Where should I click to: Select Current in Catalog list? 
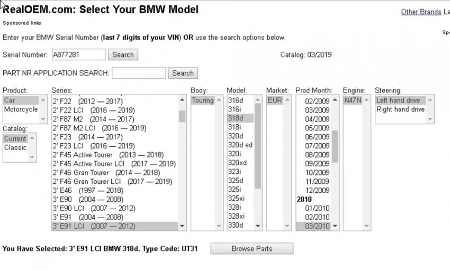pyautogui.click(x=15, y=138)
